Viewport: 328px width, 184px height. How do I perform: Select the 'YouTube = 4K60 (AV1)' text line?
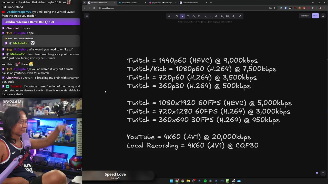point(189,137)
